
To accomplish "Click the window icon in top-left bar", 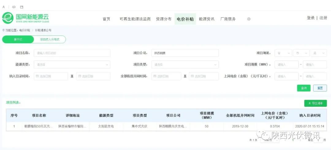I will [21, 7].
